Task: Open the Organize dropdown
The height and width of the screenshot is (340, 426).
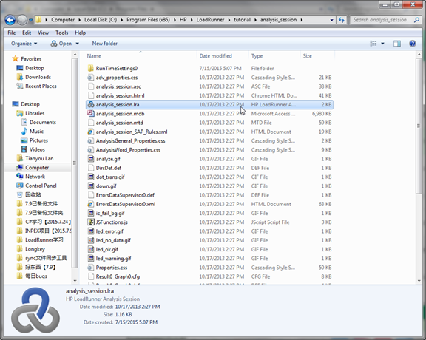Action: pyautogui.click(x=24, y=44)
